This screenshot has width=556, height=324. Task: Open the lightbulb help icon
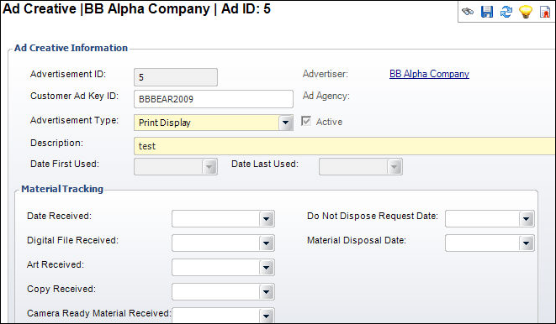coord(526,12)
